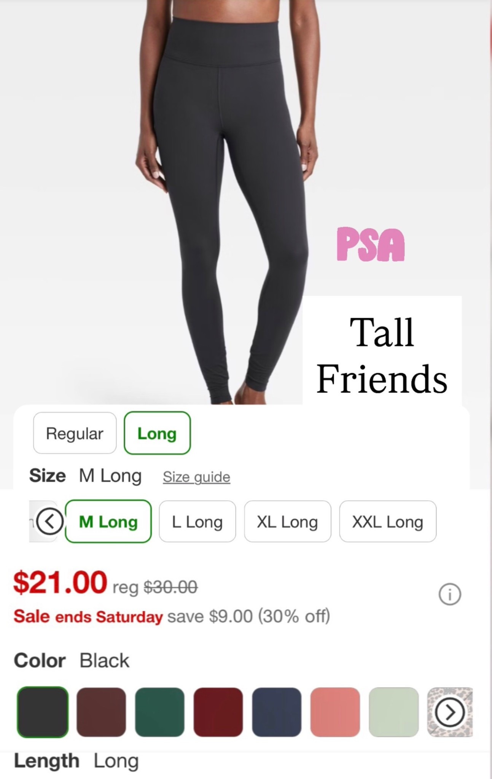Pick the light sage green swatch

click(x=394, y=712)
